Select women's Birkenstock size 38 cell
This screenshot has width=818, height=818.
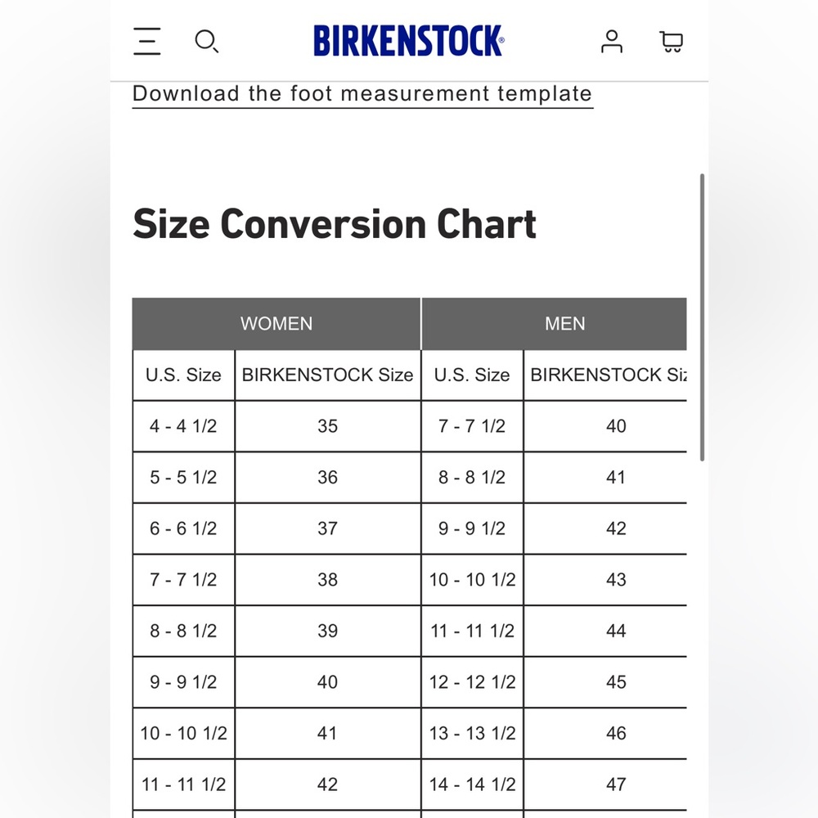pyautogui.click(x=328, y=580)
